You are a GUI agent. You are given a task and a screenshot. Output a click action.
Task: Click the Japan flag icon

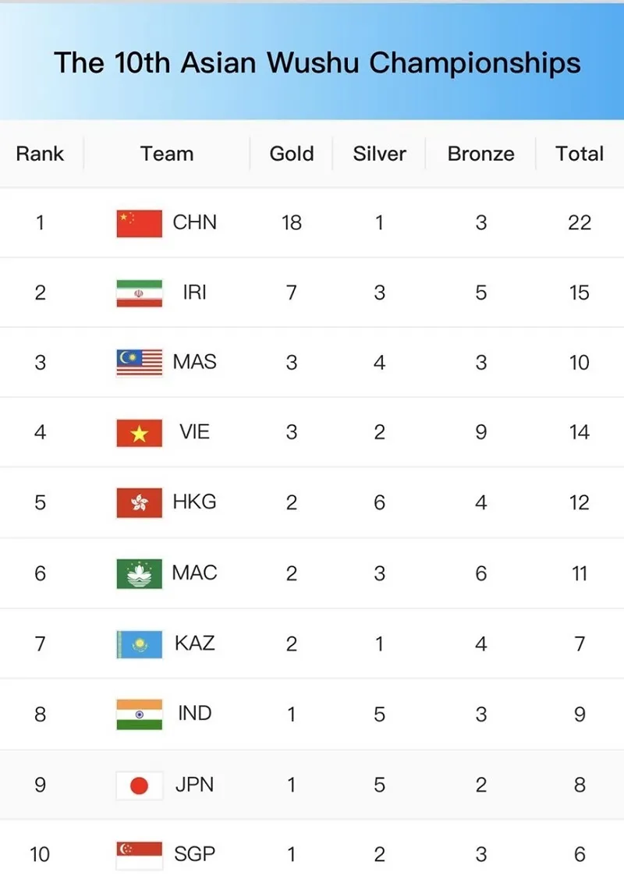coord(139,785)
